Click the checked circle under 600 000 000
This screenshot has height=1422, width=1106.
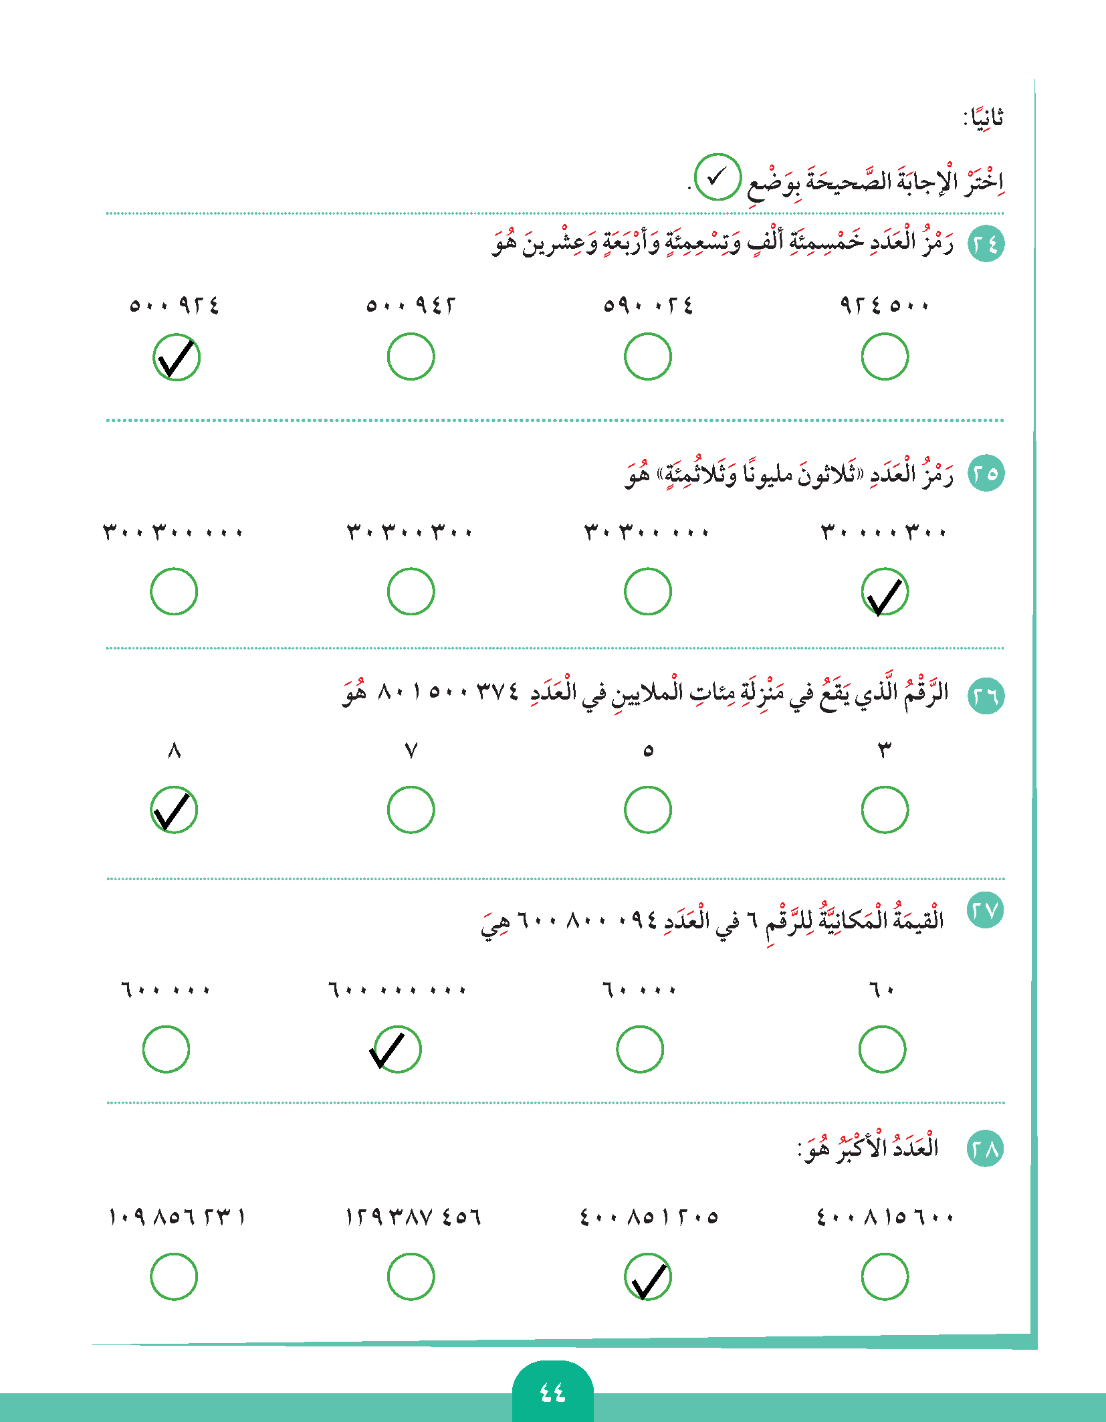pyautogui.click(x=397, y=1049)
